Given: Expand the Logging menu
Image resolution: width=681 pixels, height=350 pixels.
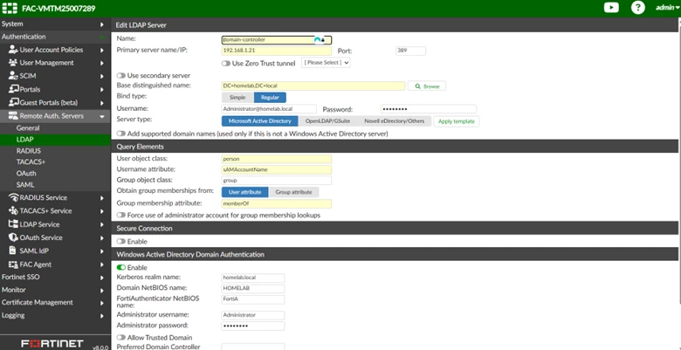Looking at the screenshot, I should point(55,315).
